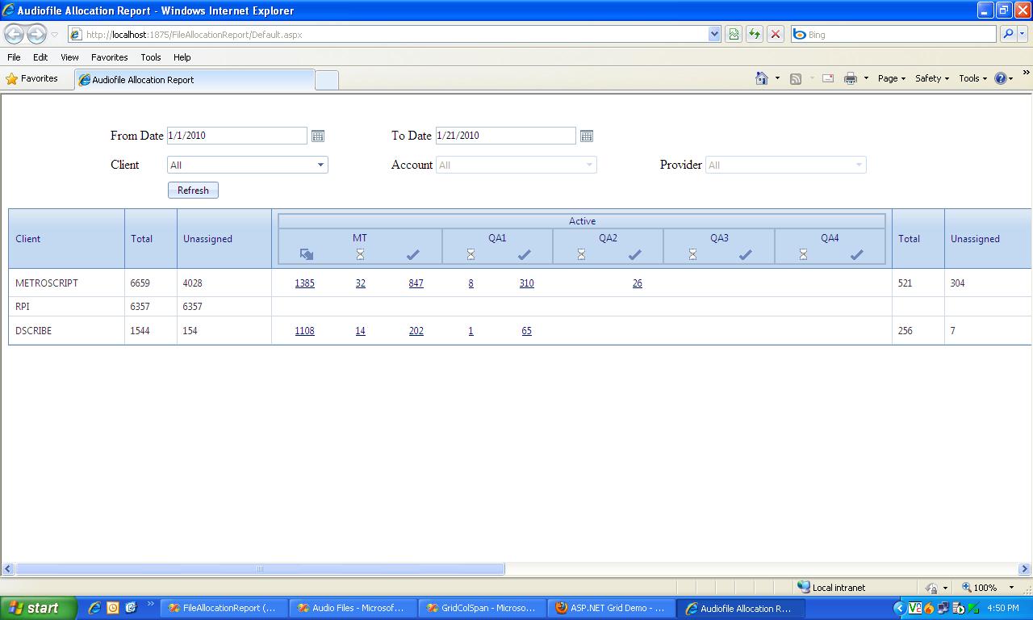Image resolution: width=1033 pixels, height=620 pixels.
Task: Open the Safety menu dropdown
Action: click(932, 78)
